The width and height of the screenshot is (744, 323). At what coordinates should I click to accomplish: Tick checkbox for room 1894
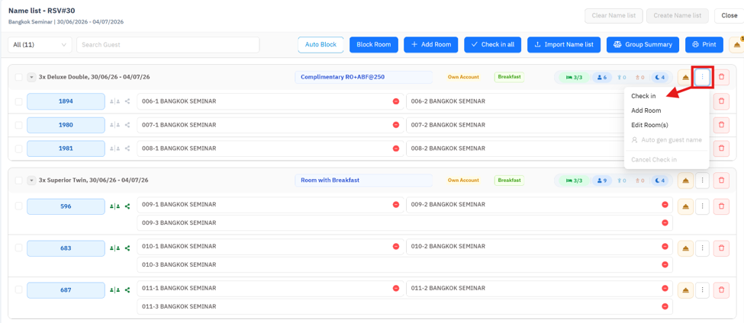[x=18, y=101]
